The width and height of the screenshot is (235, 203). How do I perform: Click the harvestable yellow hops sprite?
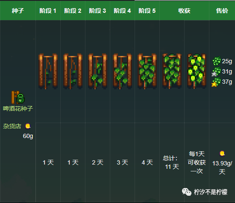[x=197, y=71]
